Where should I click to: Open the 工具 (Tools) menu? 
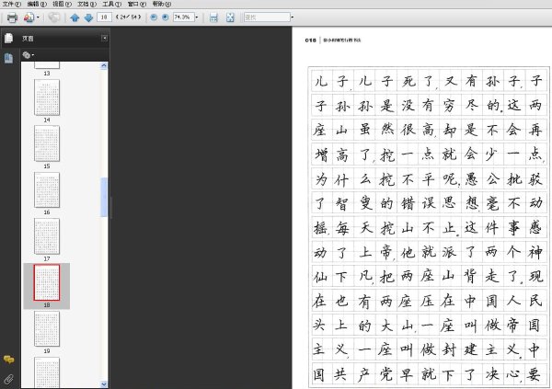[112, 4]
